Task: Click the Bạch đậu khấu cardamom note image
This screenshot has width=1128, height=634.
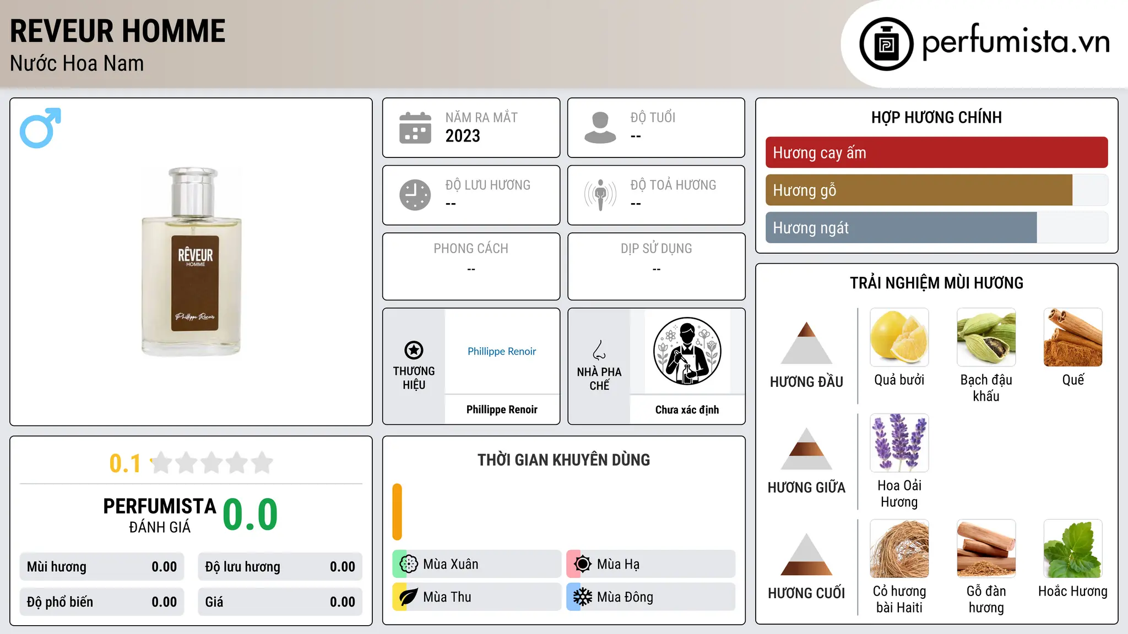Action: coord(986,337)
